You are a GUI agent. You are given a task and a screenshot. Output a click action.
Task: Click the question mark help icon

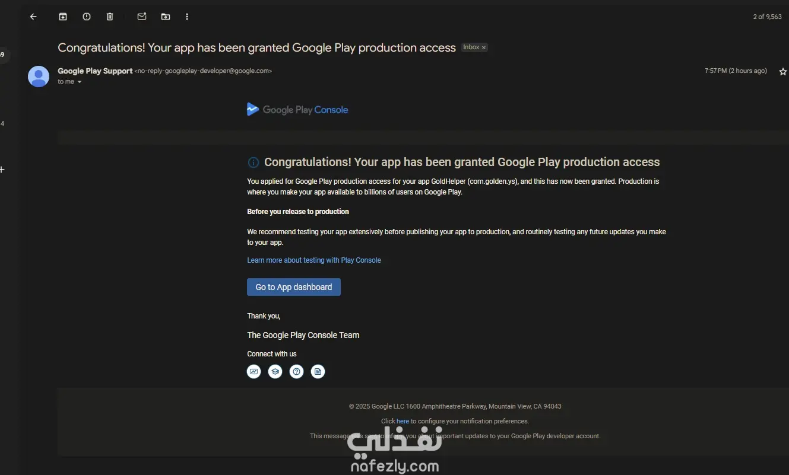coord(297,372)
